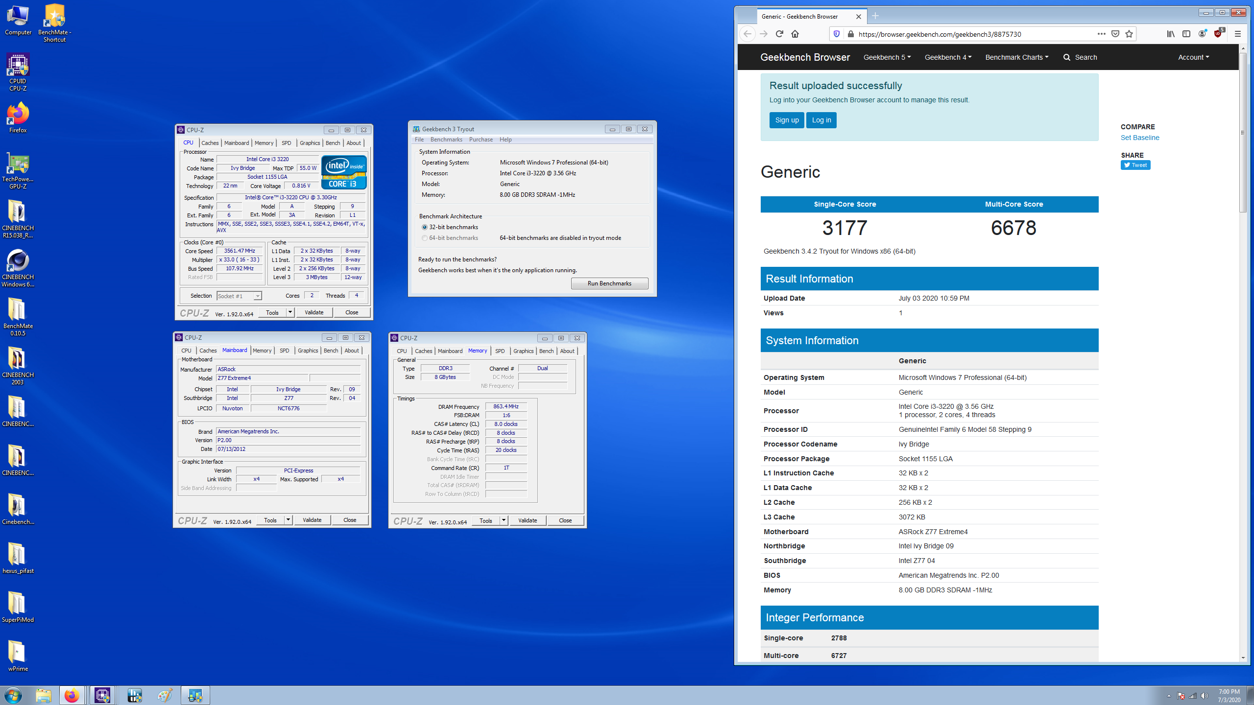Screen dimensions: 1254x705
Task: Click the 6678 multi-core score
Action: pyautogui.click(x=1013, y=228)
